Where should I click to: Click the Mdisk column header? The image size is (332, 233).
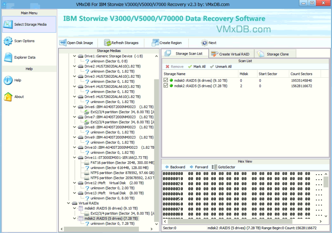[247, 74]
